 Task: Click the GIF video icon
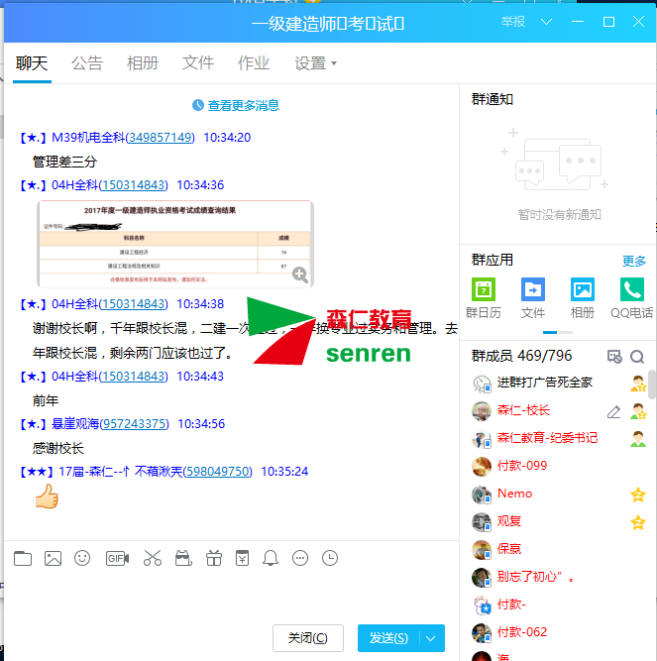pyautogui.click(x=117, y=558)
